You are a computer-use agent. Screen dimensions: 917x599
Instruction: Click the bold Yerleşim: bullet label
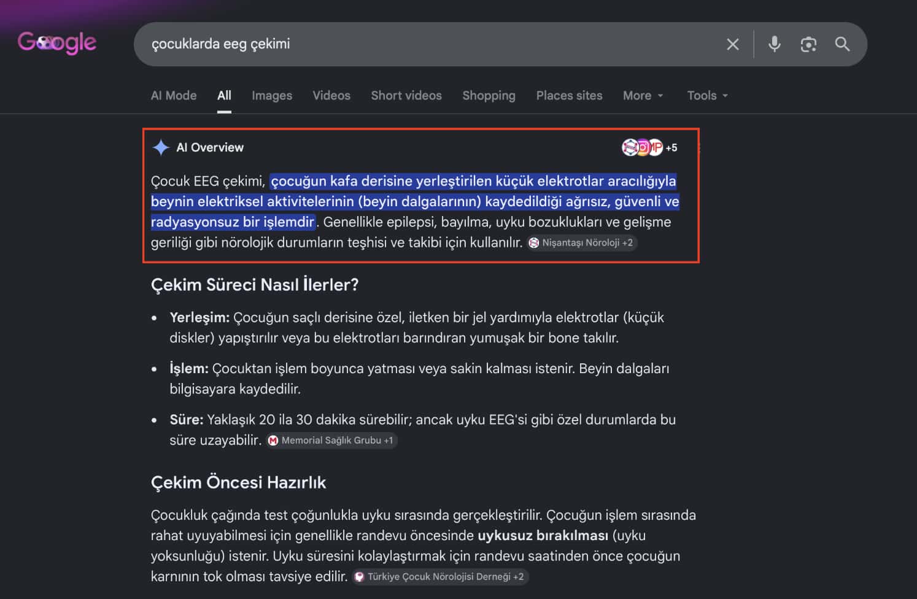pos(199,317)
